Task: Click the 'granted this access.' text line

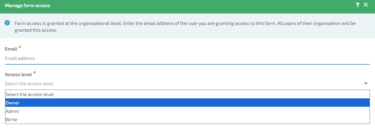Action: [36, 31]
